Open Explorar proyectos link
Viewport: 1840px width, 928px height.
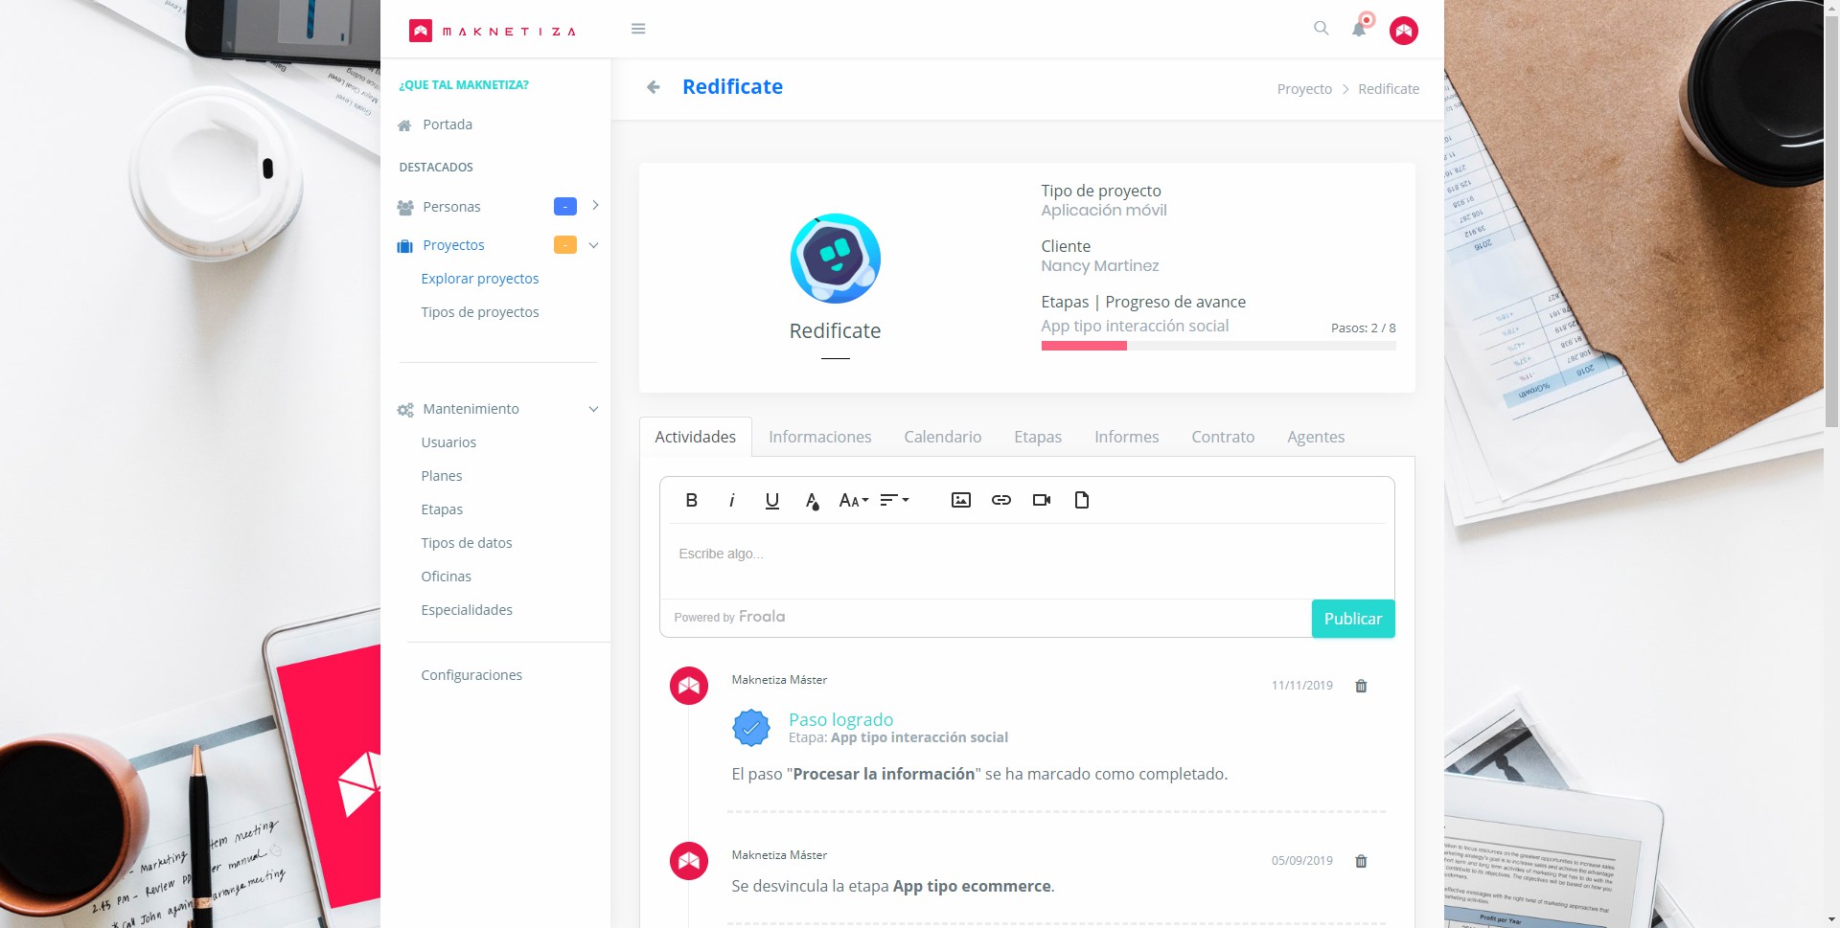(480, 279)
